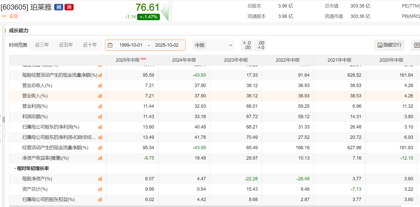Open chart for 资产总计(%) row
The width and height of the screenshot is (420, 207).
click(100, 189)
